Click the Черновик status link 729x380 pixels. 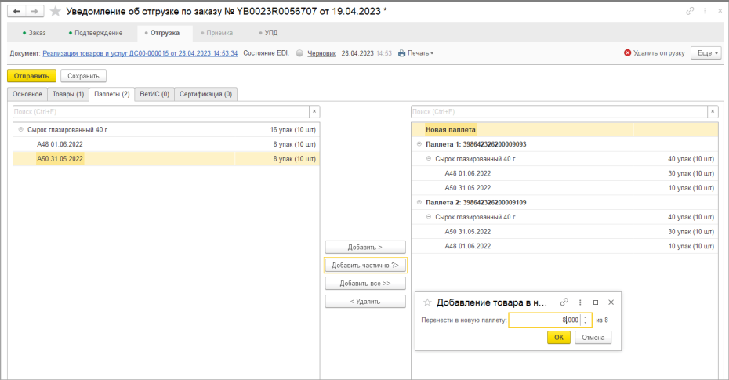coord(321,53)
